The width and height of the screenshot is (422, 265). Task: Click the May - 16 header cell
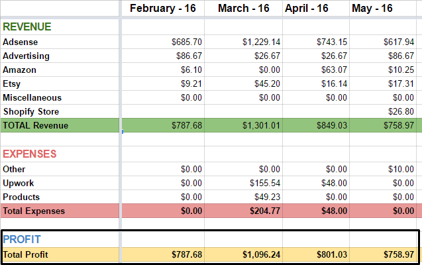(385, 9)
